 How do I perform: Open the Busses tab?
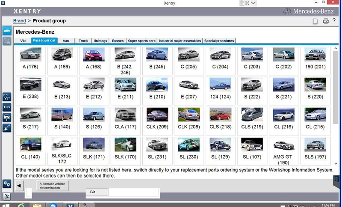click(118, 41)
